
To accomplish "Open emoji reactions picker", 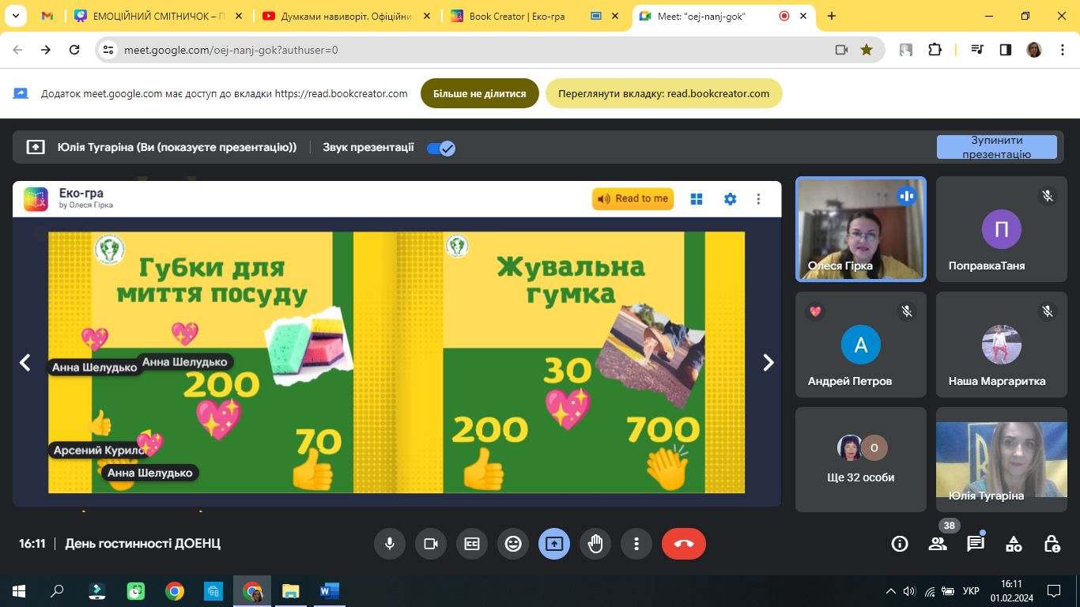I will [x=513, y=544].
